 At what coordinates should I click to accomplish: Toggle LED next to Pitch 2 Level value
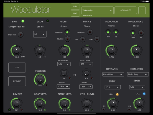[x=92, y=110]
